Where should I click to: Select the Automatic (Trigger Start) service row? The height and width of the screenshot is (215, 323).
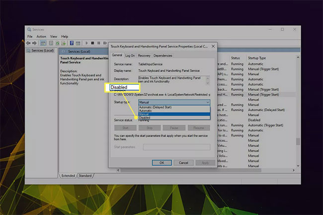coord(256,125)
